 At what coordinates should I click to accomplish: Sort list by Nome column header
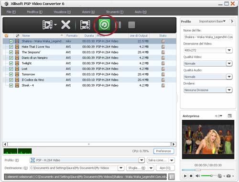(x=43, y=36)
